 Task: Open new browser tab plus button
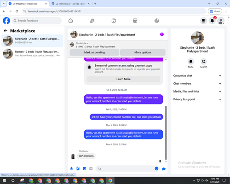click(95, 4)
